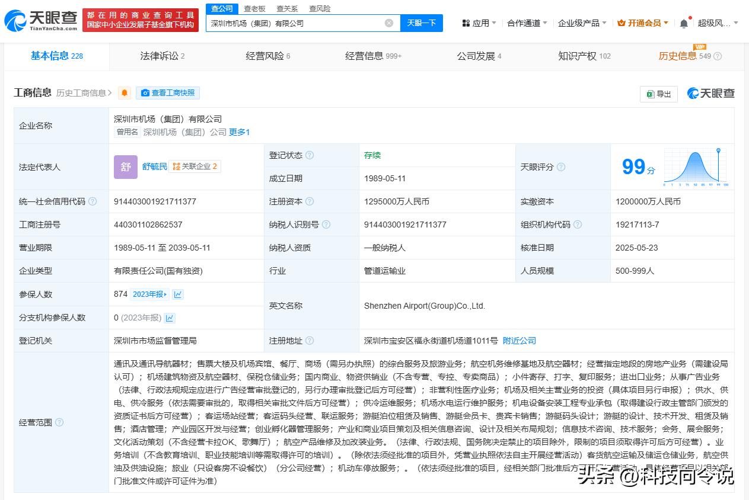Click the red 商业查询工具 banner
The width and height of the screenshot is (749, 500).
141,20
